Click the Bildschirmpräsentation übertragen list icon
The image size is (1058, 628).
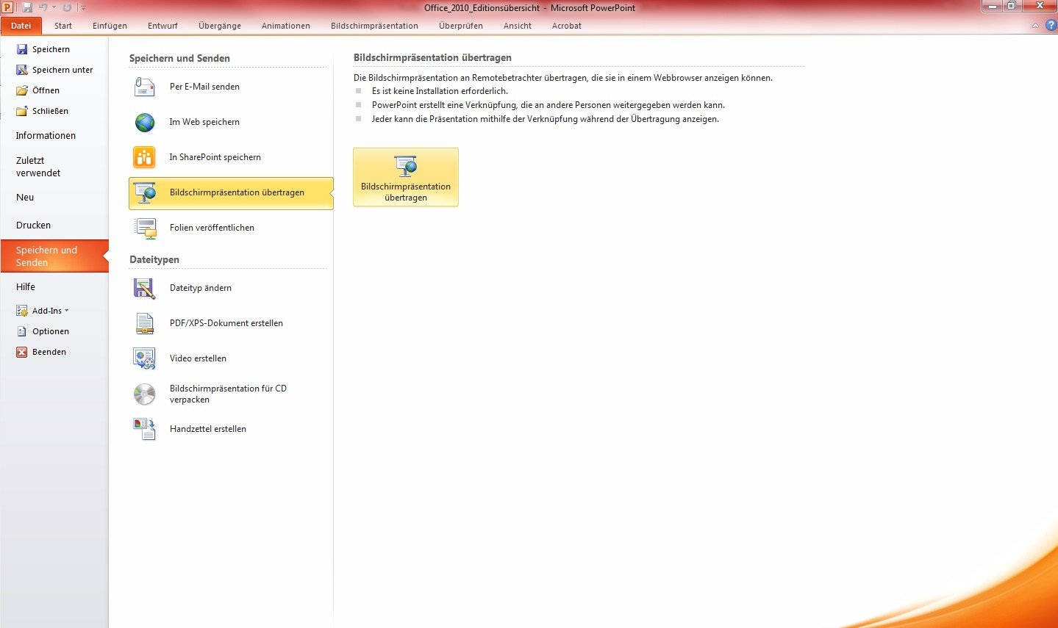(x=145, y=192)
